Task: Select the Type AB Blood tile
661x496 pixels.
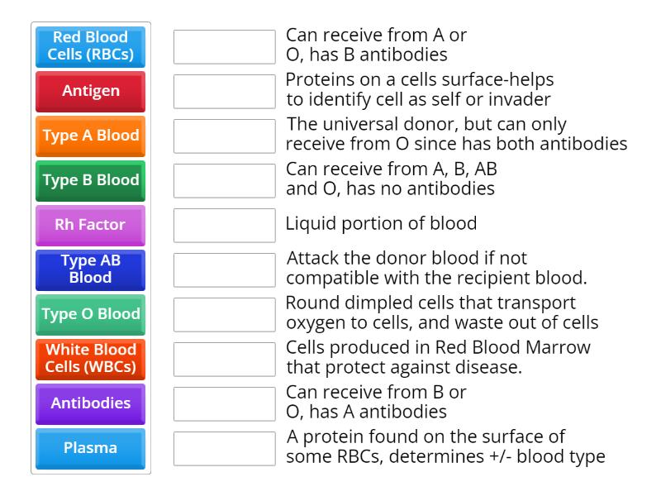Action: tap(89, 269)
